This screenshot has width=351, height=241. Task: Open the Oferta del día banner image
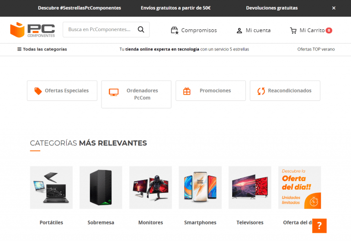tap(299, 187)
